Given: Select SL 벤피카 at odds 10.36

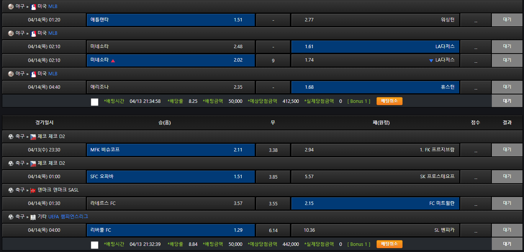Looking at the screenshot, I should 375,230.
